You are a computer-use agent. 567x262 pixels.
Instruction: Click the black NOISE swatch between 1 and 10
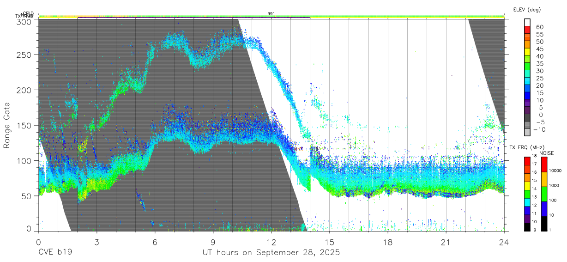click(543, 223)
